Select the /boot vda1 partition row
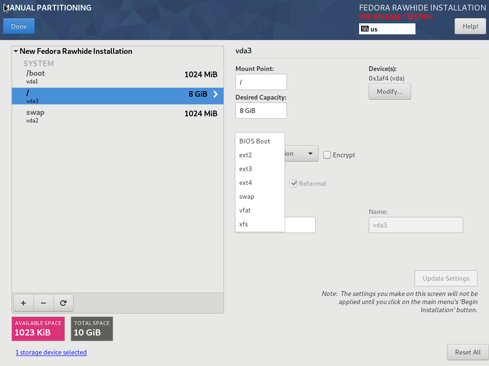 [x=117, y=77]
